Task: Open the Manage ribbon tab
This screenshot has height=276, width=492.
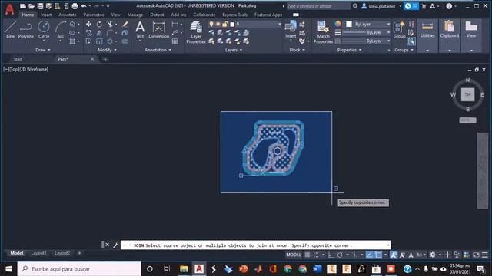Action: (135, 15)
